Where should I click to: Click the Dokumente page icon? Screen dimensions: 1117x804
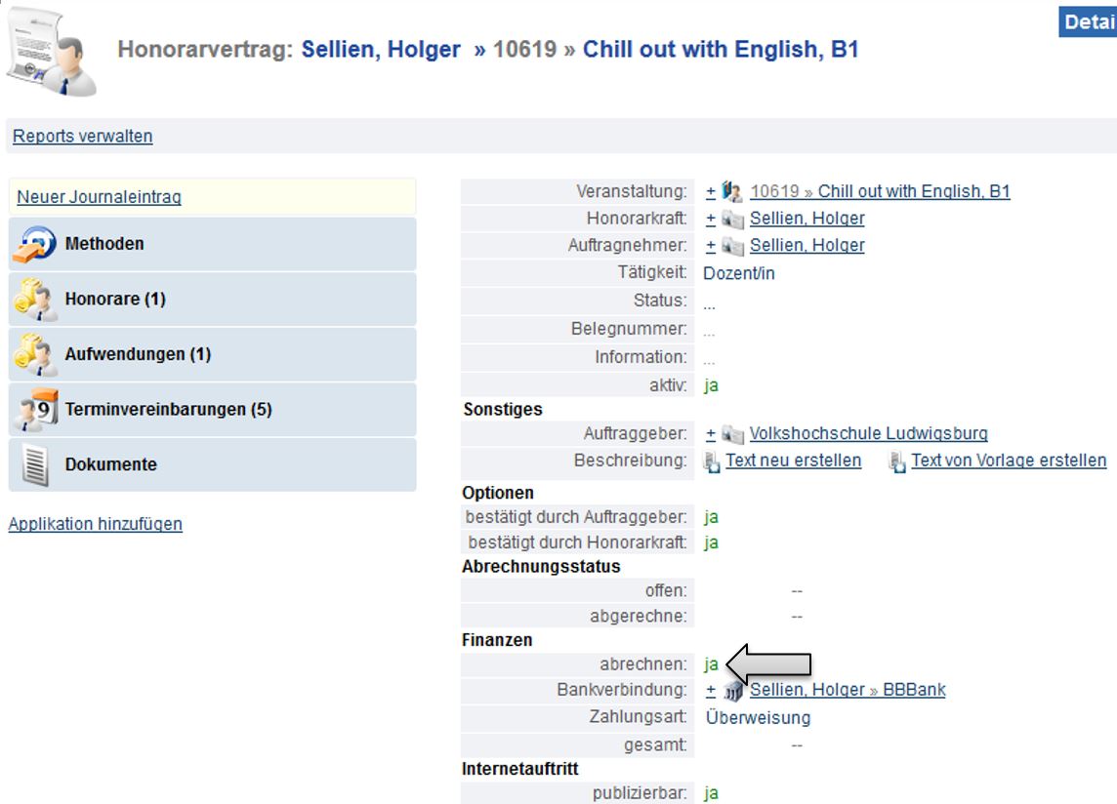click(x=35, y=465)
